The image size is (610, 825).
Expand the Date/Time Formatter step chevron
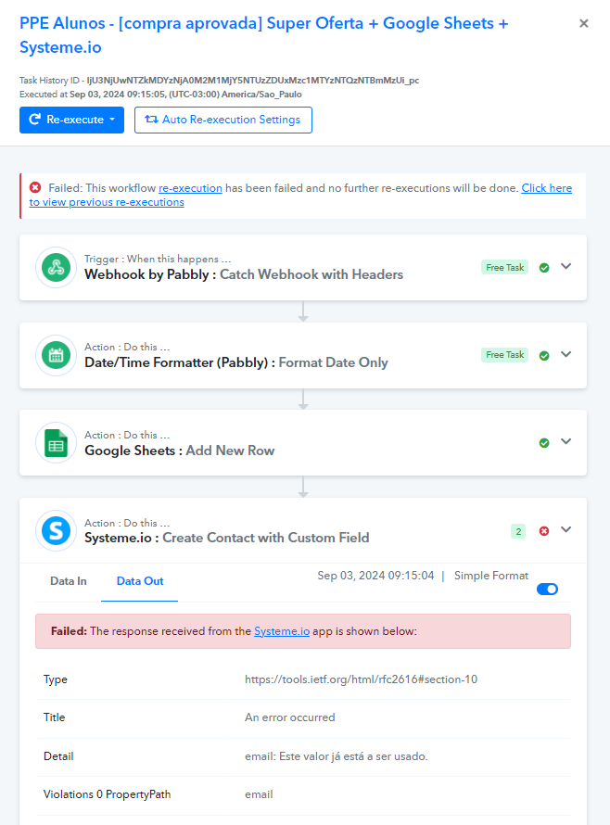pos(566,354)
